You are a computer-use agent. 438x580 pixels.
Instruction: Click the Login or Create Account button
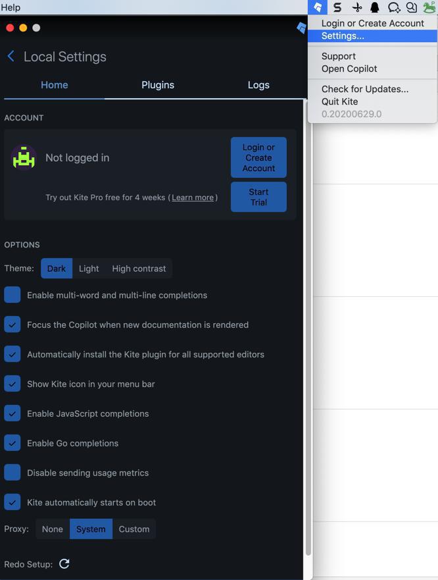pos(258,157)
